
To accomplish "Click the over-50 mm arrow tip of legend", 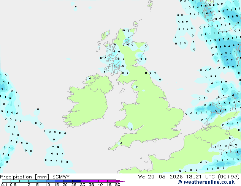I will [x=121, y=181].
